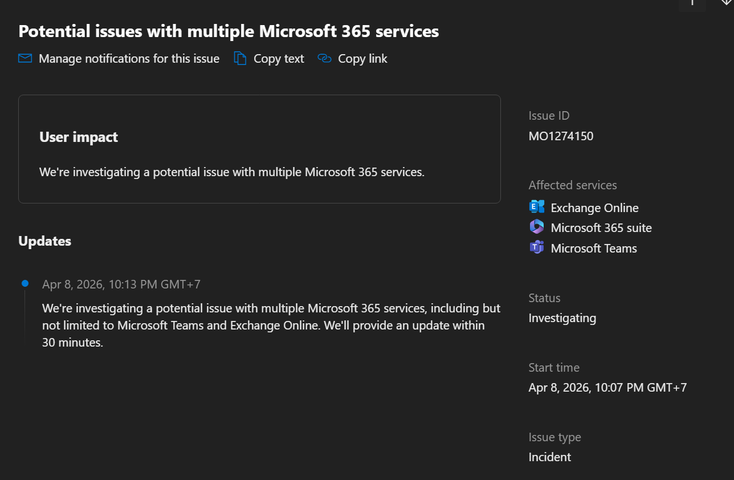Click the next issue down arrow

725,3
